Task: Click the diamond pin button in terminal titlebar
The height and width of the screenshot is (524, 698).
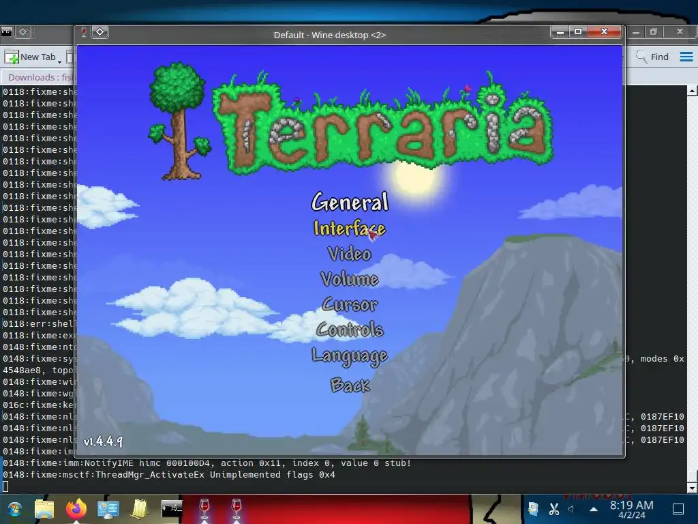Action: 23,31
